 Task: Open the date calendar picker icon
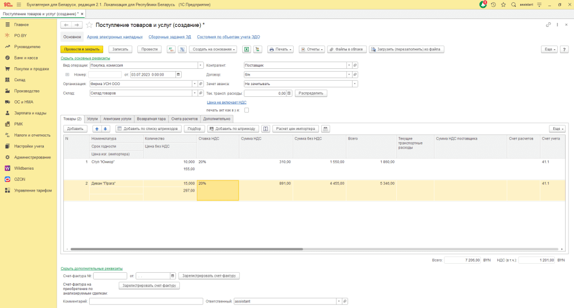click(x=178, y=74)
